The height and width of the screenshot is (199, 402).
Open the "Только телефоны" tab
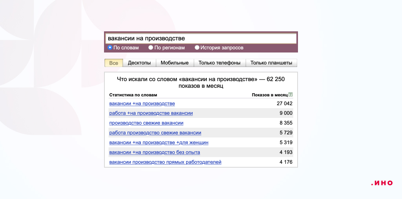[x=219, y=63]
